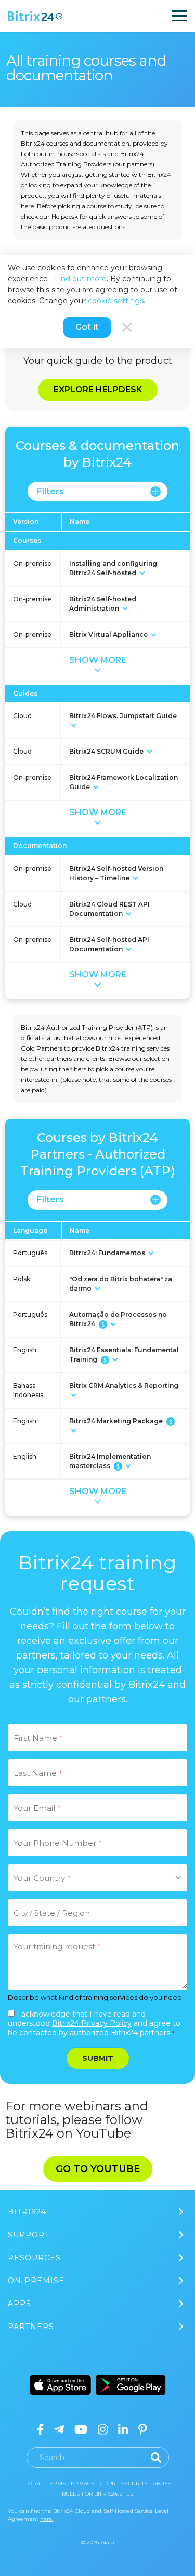This screenshot has width=195, height=2576.
Task: Click the Instagram icon in footer
Action: [x=102, y=2429]
